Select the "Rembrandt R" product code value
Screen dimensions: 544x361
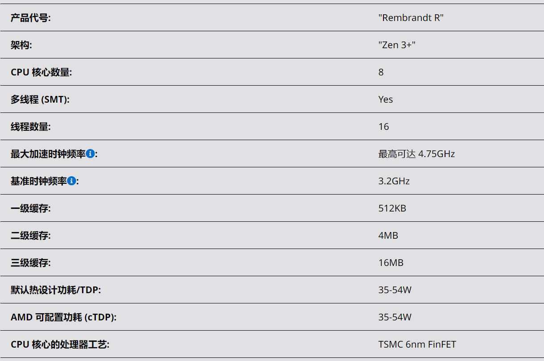[x=411, y=18]
